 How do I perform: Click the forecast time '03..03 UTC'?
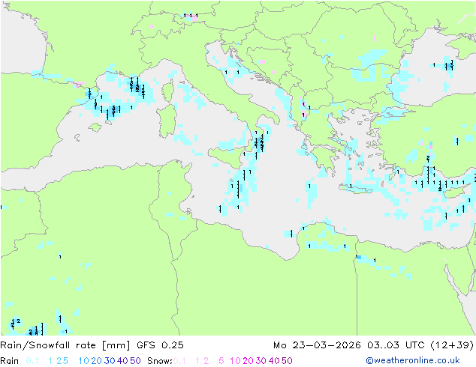(x=396, y=345)
